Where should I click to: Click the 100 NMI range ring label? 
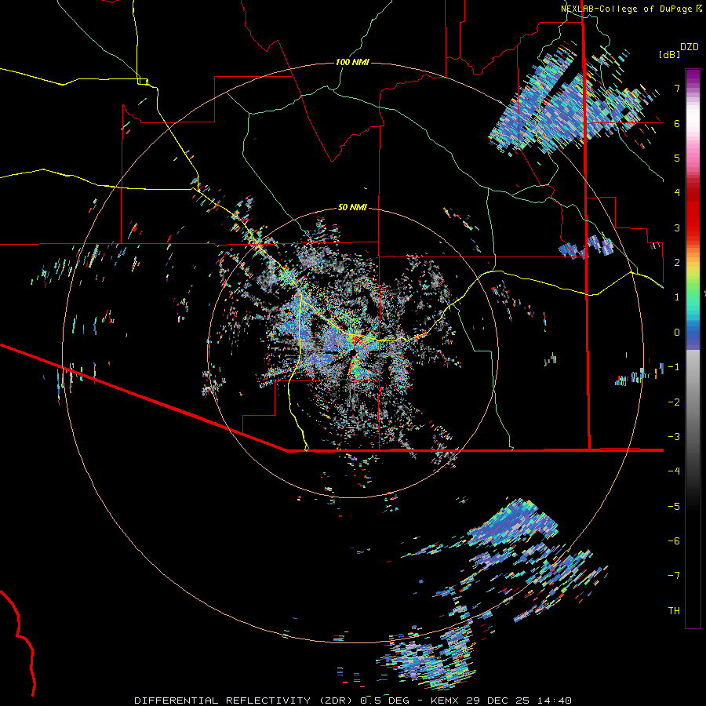pos(352,62)
